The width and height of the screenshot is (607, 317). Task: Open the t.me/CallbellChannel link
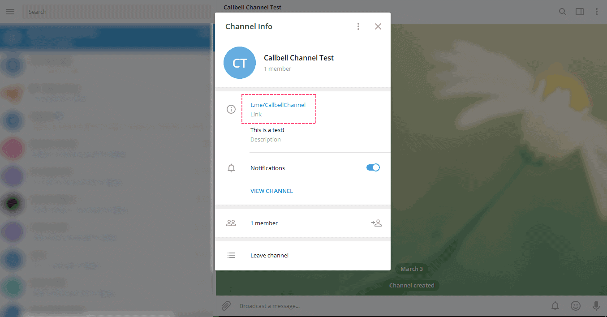click(278, 105)
